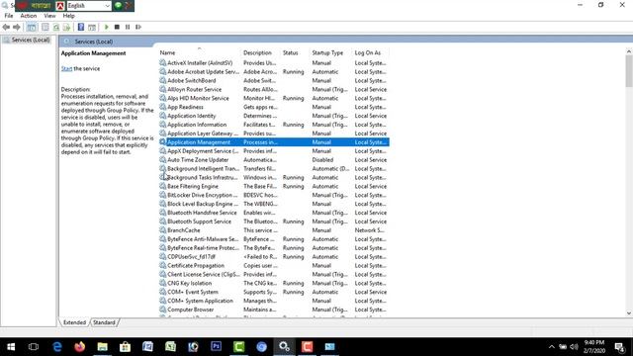
Task: Open the Properties toolbar icon
Action: point(45,27)
